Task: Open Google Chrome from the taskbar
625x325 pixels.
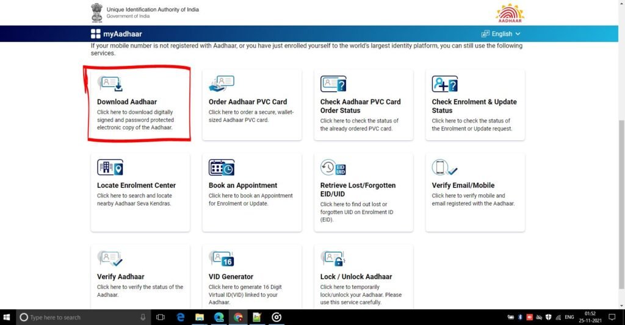Action: click(x=238, y=317)
